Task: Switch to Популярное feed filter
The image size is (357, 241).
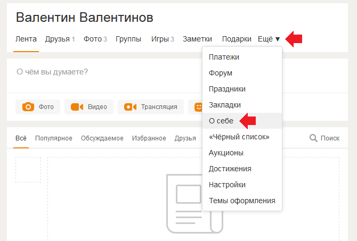Action: tap(54, 138)
